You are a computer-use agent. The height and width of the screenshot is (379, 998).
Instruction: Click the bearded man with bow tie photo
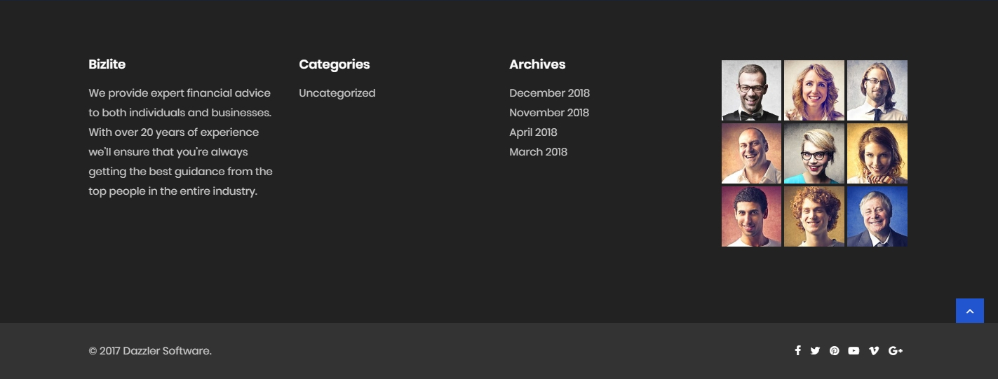751,90
